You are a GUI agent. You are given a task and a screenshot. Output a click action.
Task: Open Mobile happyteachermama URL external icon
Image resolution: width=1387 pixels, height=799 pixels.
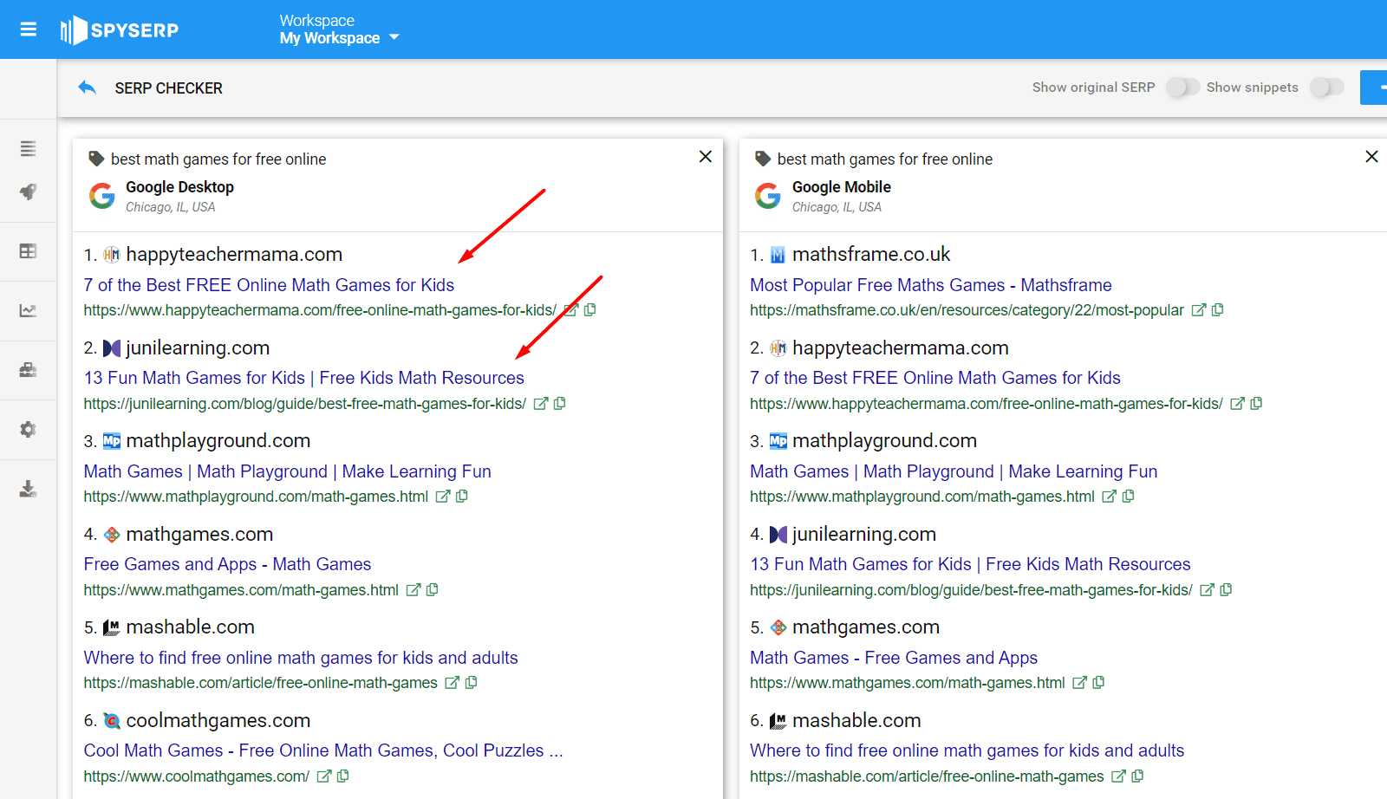[1237, 404]
